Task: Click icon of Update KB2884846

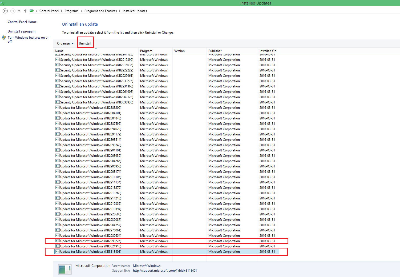Action: tap(57, 118)
